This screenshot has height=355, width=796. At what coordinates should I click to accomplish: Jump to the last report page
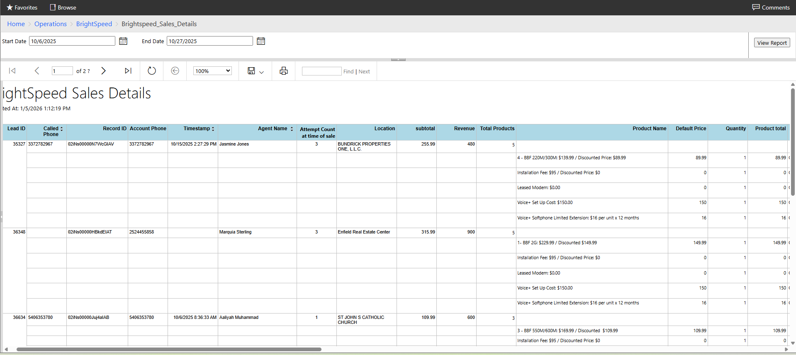[x=128, y=71]
